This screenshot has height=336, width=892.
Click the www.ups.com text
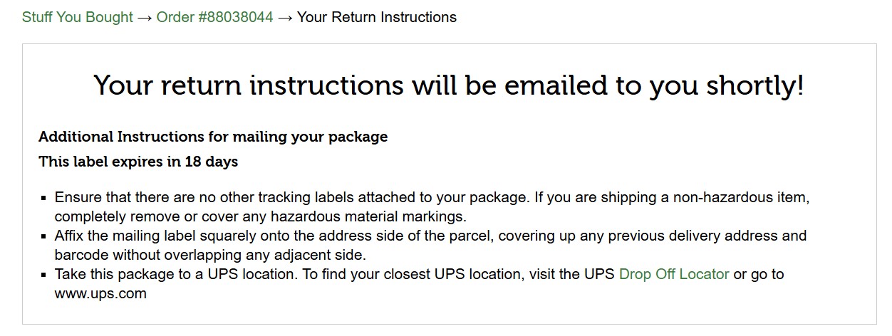point(100,293)
